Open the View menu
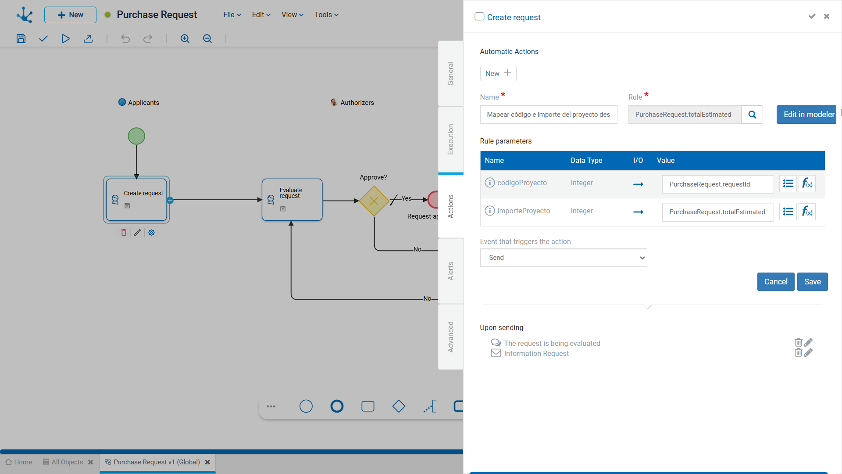 (292, 14)
